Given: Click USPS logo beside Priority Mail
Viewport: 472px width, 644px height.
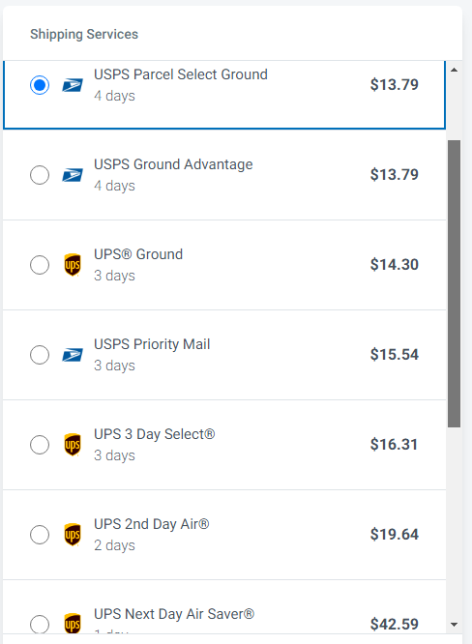Looking at the screenshot, I should (73, 355).
